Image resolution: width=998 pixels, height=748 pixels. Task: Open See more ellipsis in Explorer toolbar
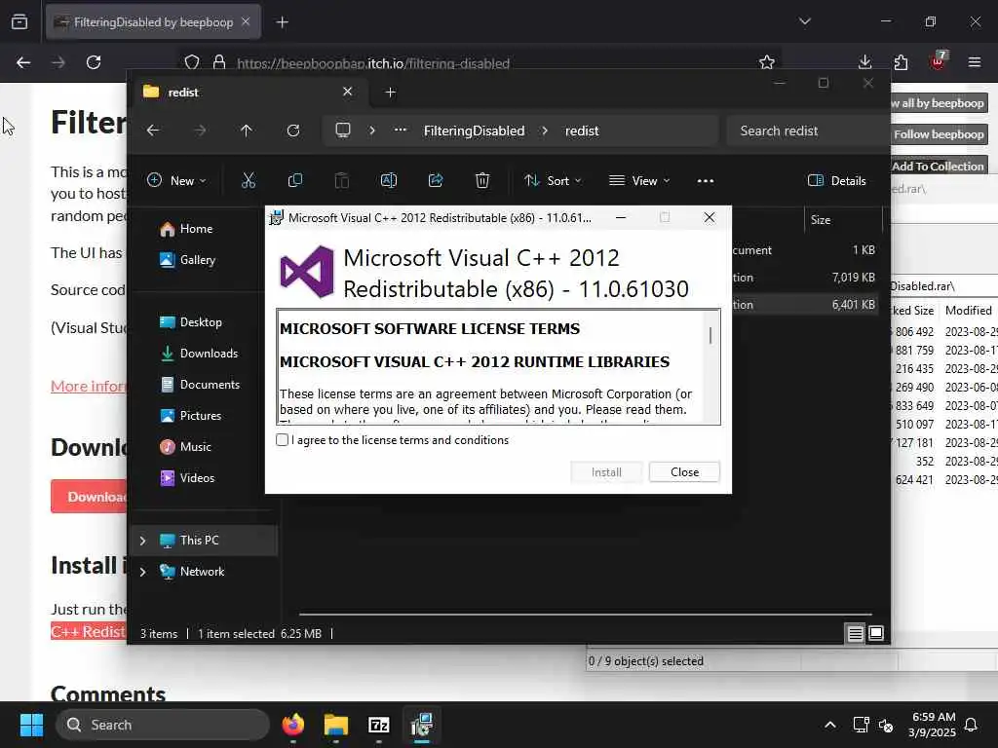coord(706,180)
